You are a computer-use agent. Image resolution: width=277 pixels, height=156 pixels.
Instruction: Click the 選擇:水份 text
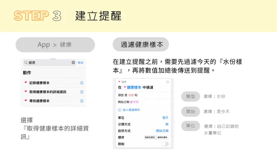[x=214, y=96]
